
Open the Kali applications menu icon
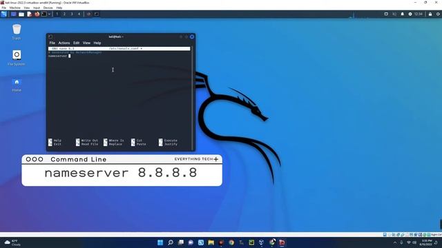click(x=3, y=14)
